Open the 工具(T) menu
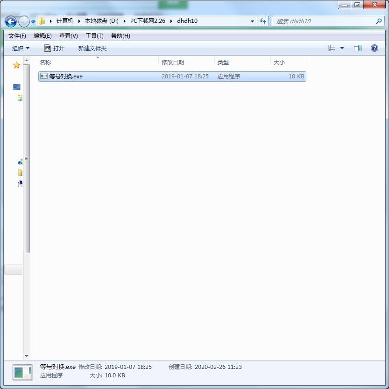The width and height of the screenshot is (389, 389). pos(94,36)
